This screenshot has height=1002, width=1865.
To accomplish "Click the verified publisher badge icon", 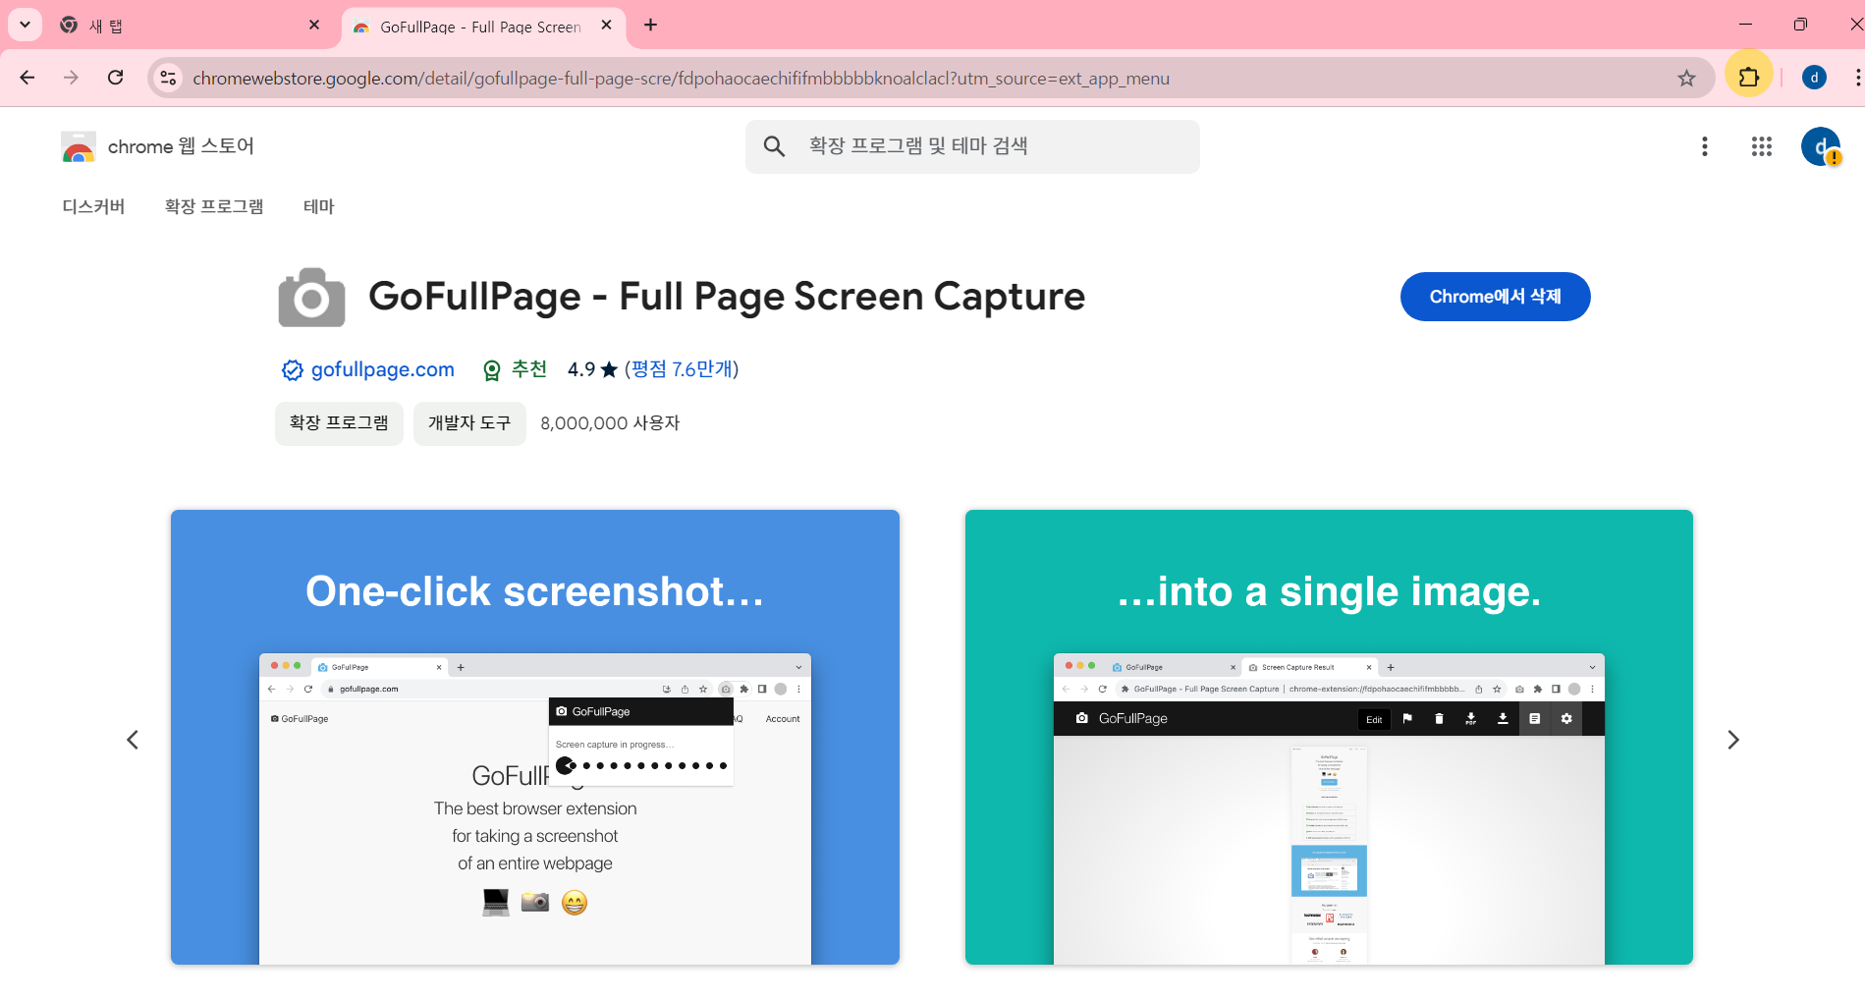I will pos(293,370).
